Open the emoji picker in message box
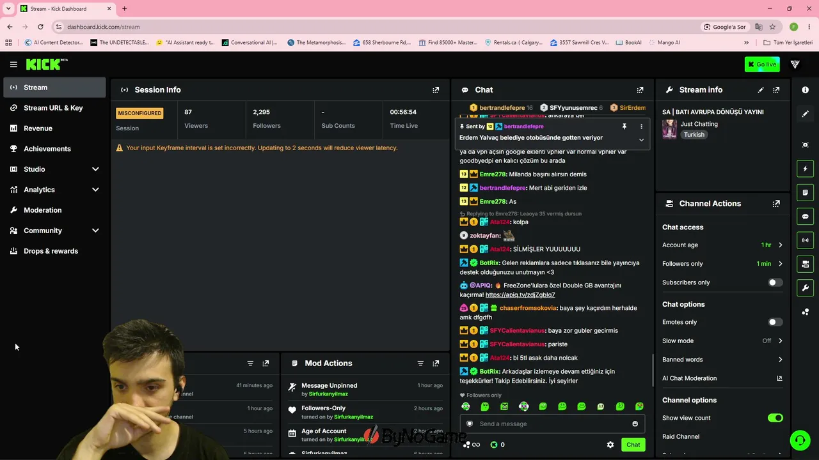 pyautogui.click(x=635, y=424)
